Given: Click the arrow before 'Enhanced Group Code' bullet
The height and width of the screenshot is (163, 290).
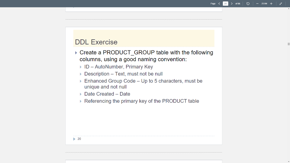Looking at the screenshot, I should [80, 81].
